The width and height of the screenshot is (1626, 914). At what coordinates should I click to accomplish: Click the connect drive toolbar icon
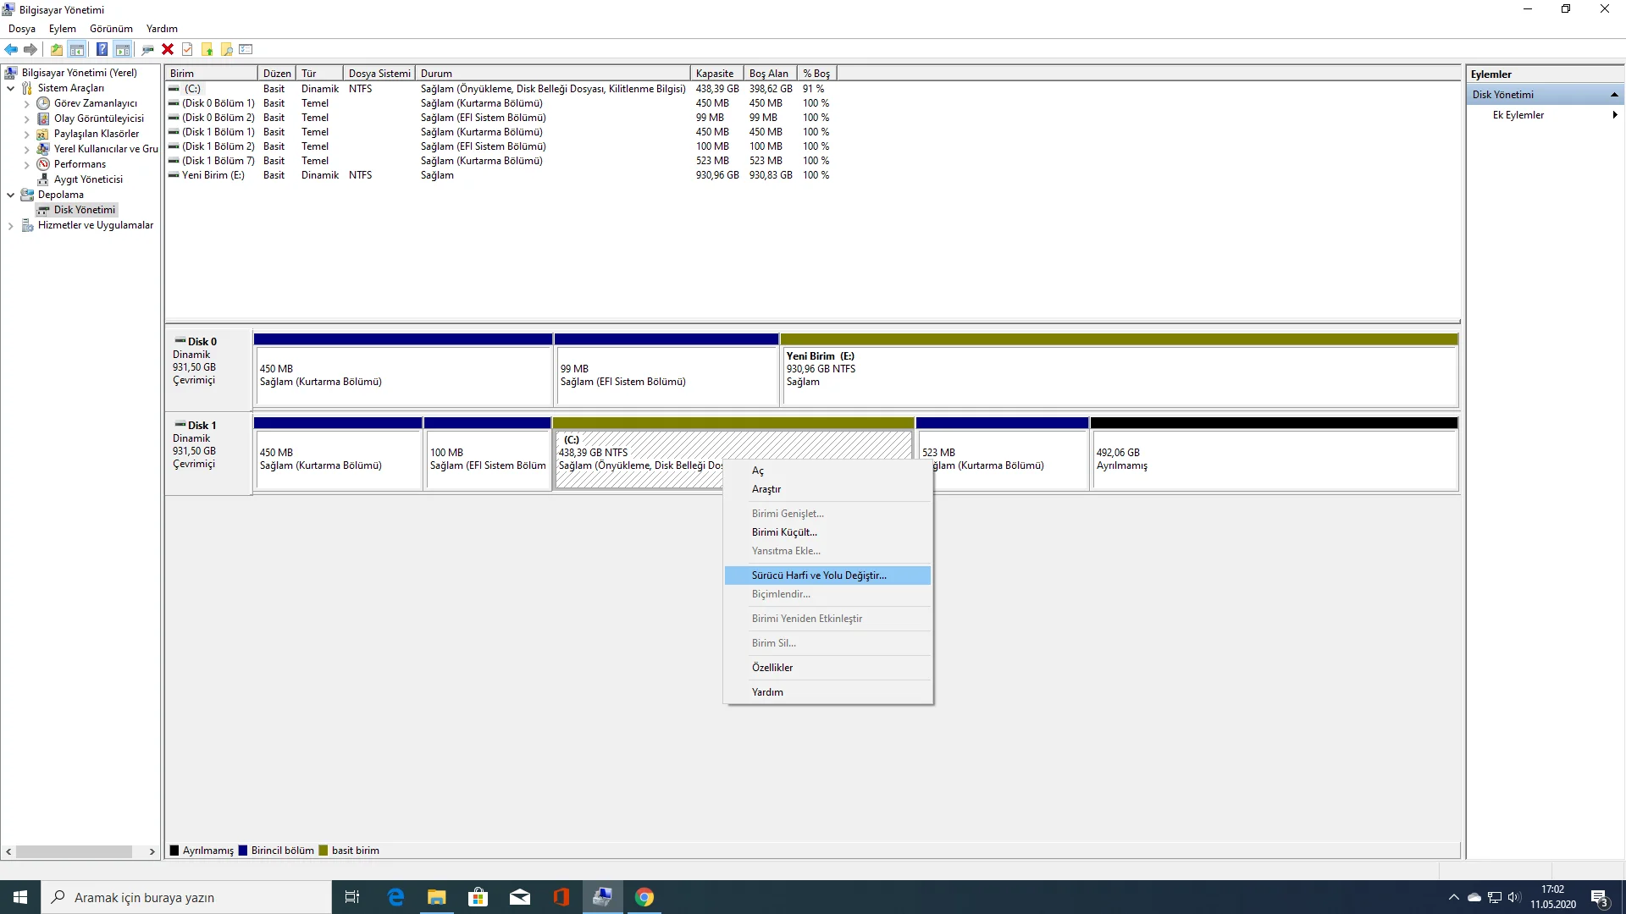147,49
